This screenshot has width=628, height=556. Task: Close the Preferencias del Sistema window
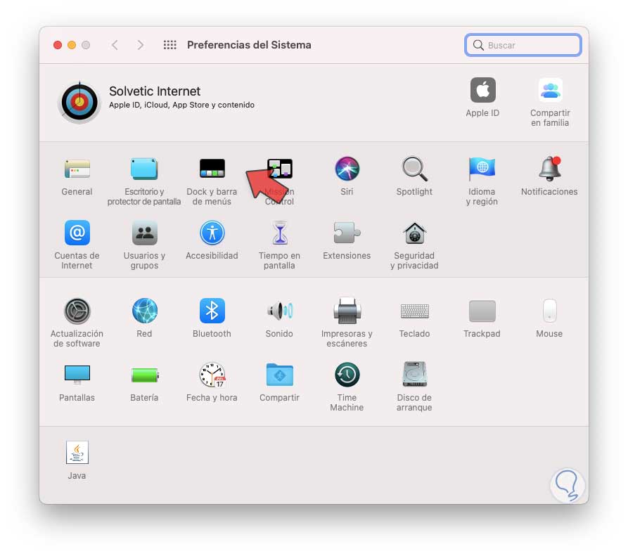[58, 45]
